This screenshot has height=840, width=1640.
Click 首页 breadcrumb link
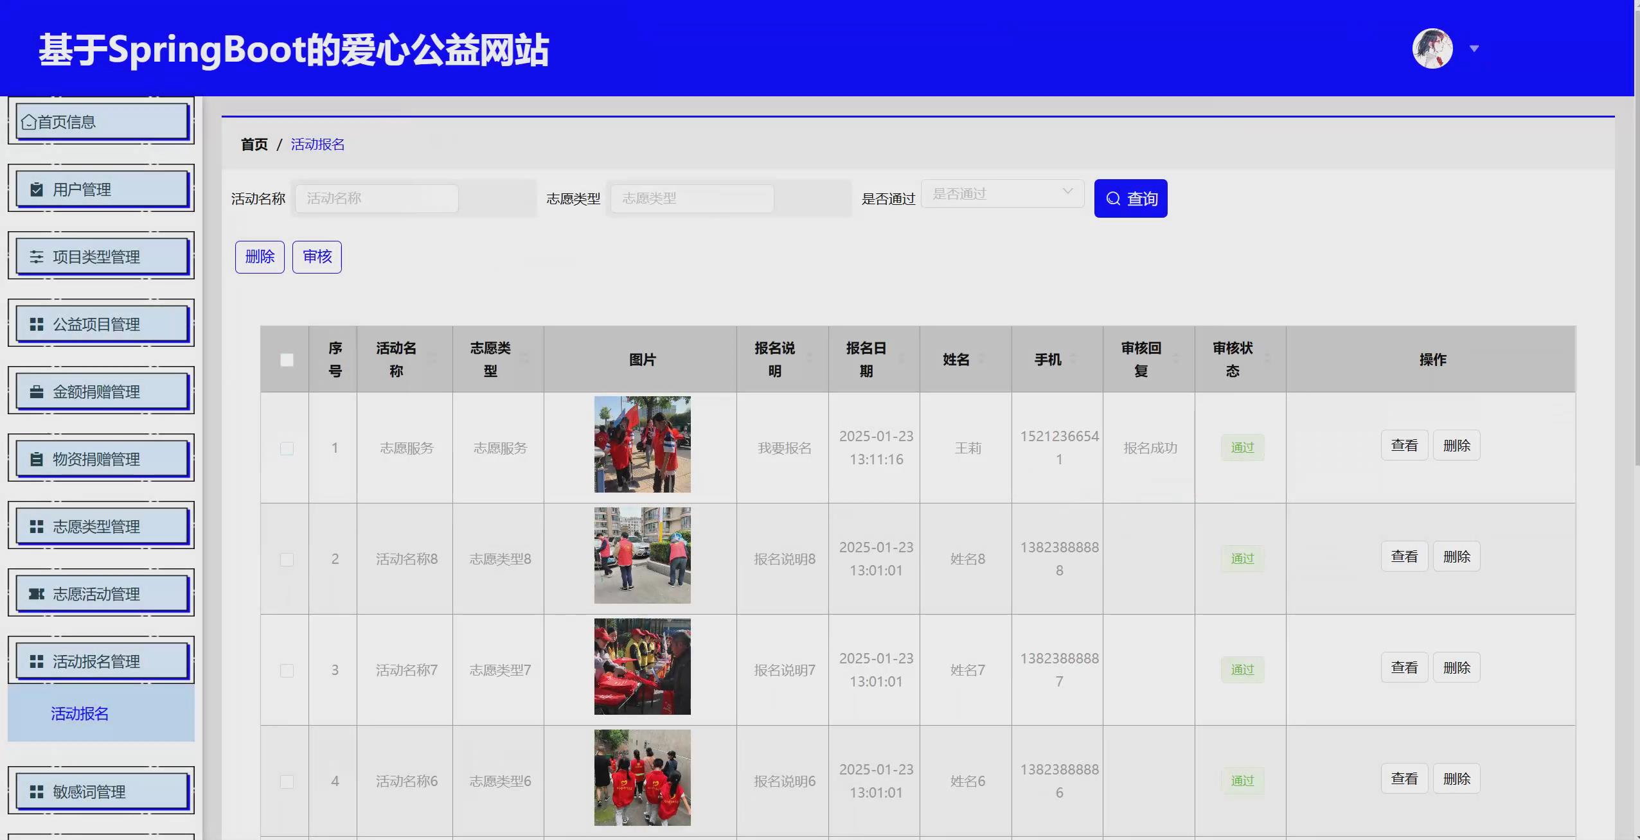(254, 144)
